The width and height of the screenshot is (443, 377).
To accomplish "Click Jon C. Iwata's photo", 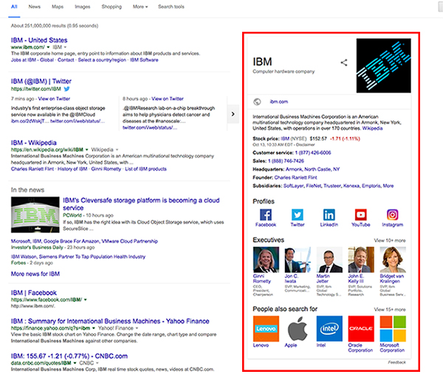I will tap(298, 259).
